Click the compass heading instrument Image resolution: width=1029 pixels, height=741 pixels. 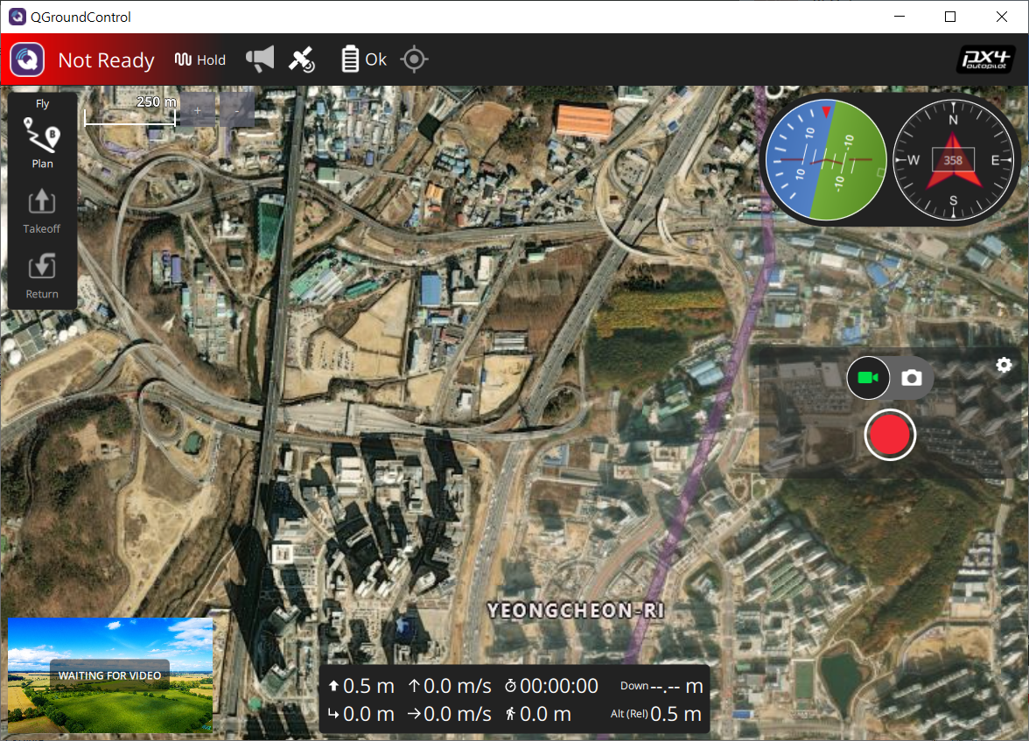coord(953,160)
